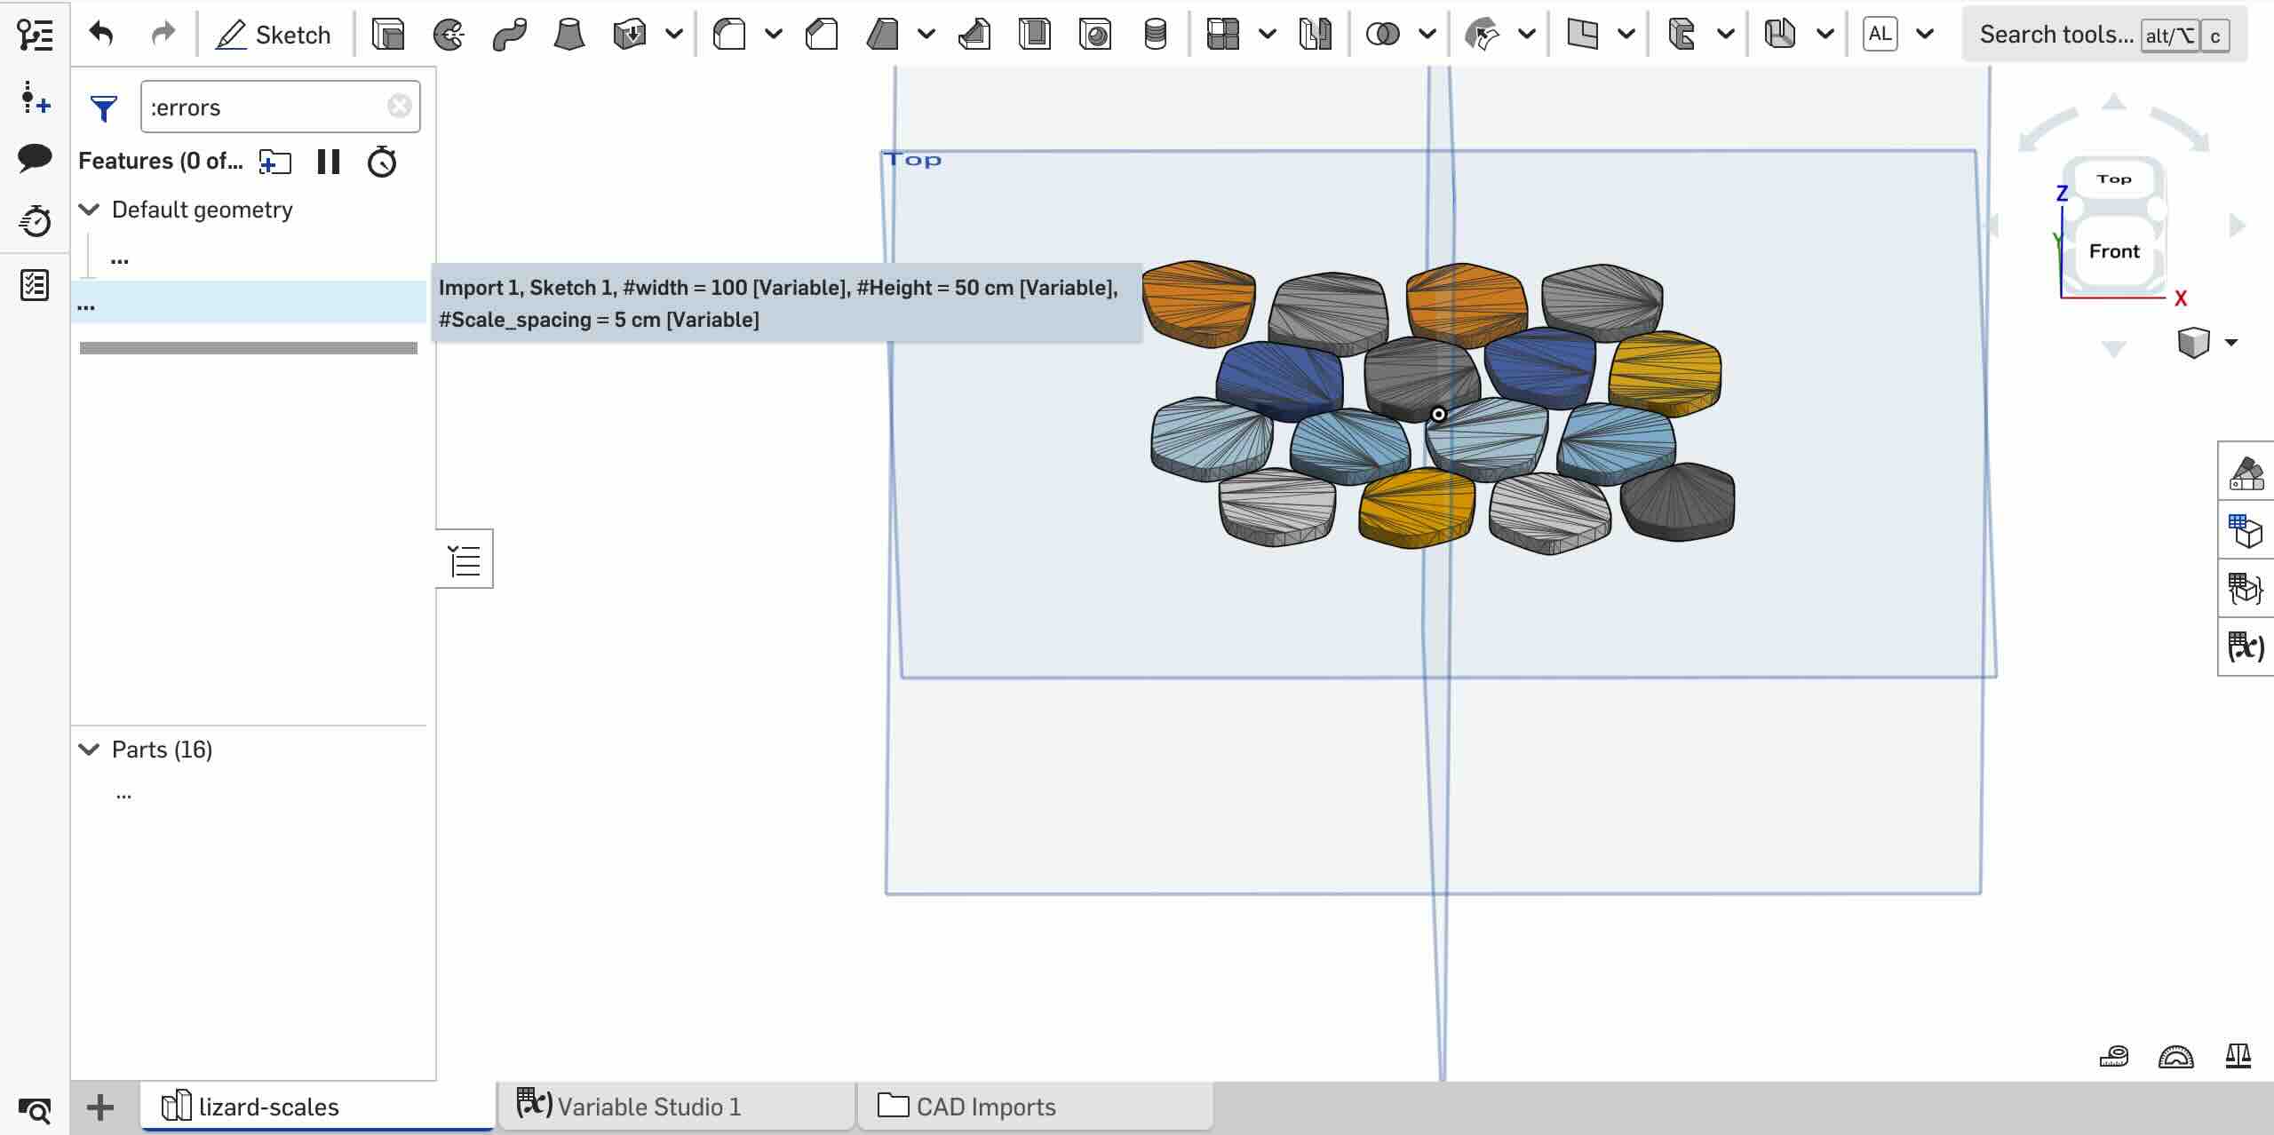The image size is (2274, 1135).
Task: Start a new Sketch
Action: pos(274,35)
